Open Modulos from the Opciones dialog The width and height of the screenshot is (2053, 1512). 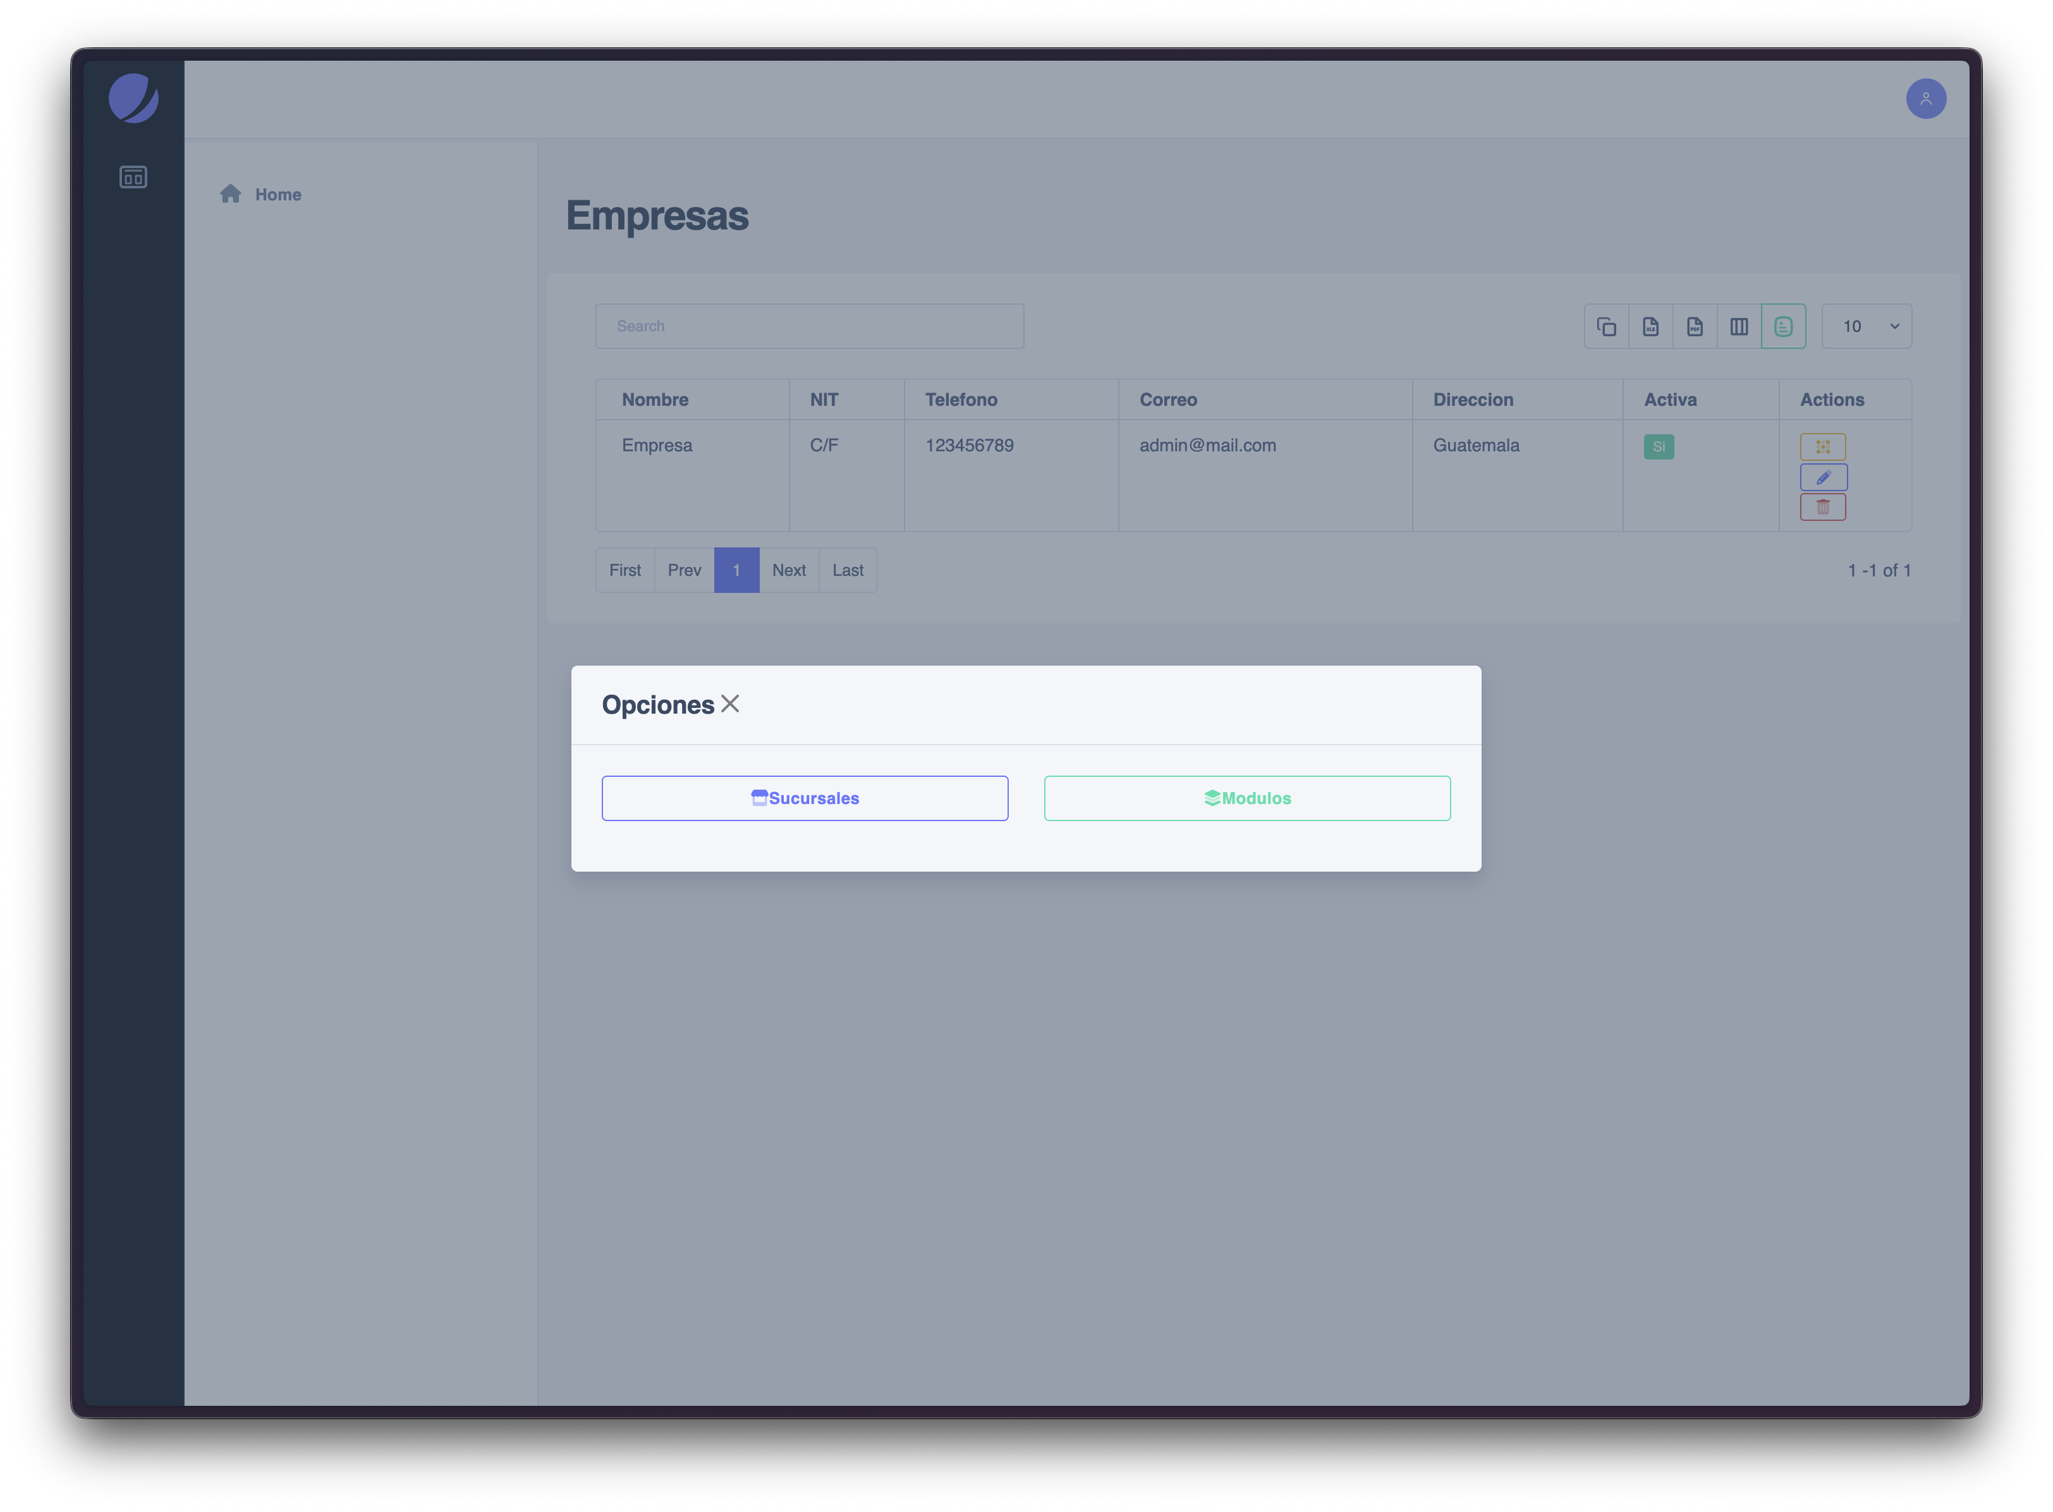click(x=1246, y=797)
